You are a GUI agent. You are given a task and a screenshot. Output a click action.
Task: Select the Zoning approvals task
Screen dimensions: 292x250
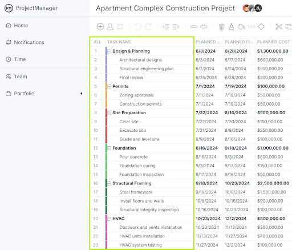pyautogui.click(x=136, y=95)
